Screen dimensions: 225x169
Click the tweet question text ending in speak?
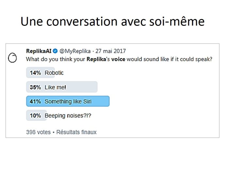click(x=119, y=59)
